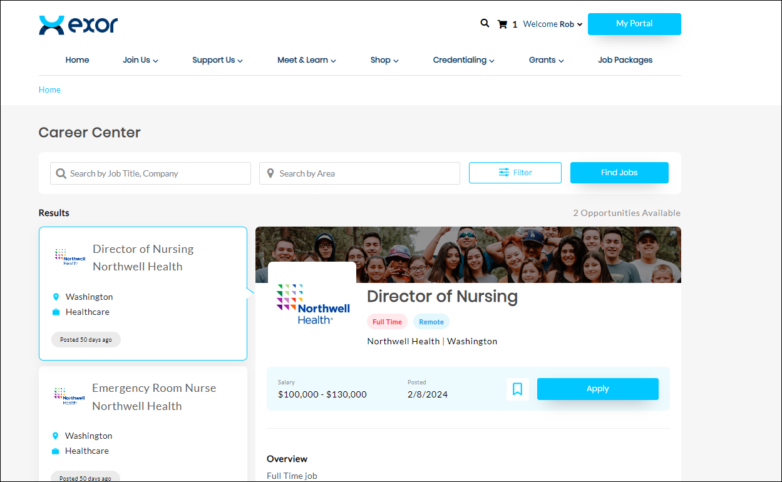Open the shopping cart icon

coord(502,24)
